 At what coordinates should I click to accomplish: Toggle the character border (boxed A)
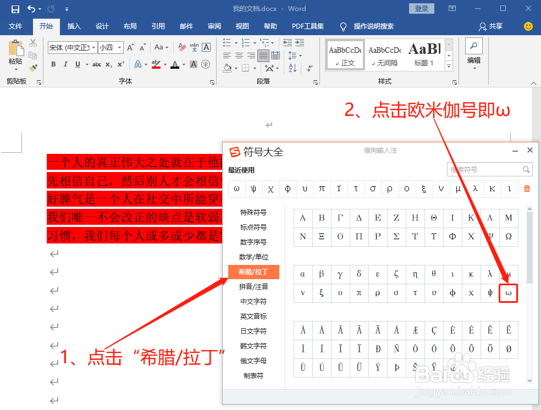tap(206, 47)
